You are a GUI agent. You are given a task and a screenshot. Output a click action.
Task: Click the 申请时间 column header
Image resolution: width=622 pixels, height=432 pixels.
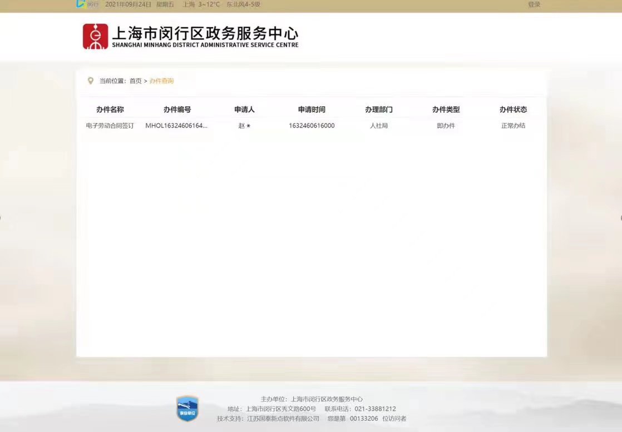pyautogui.click(x=312, y=110)
